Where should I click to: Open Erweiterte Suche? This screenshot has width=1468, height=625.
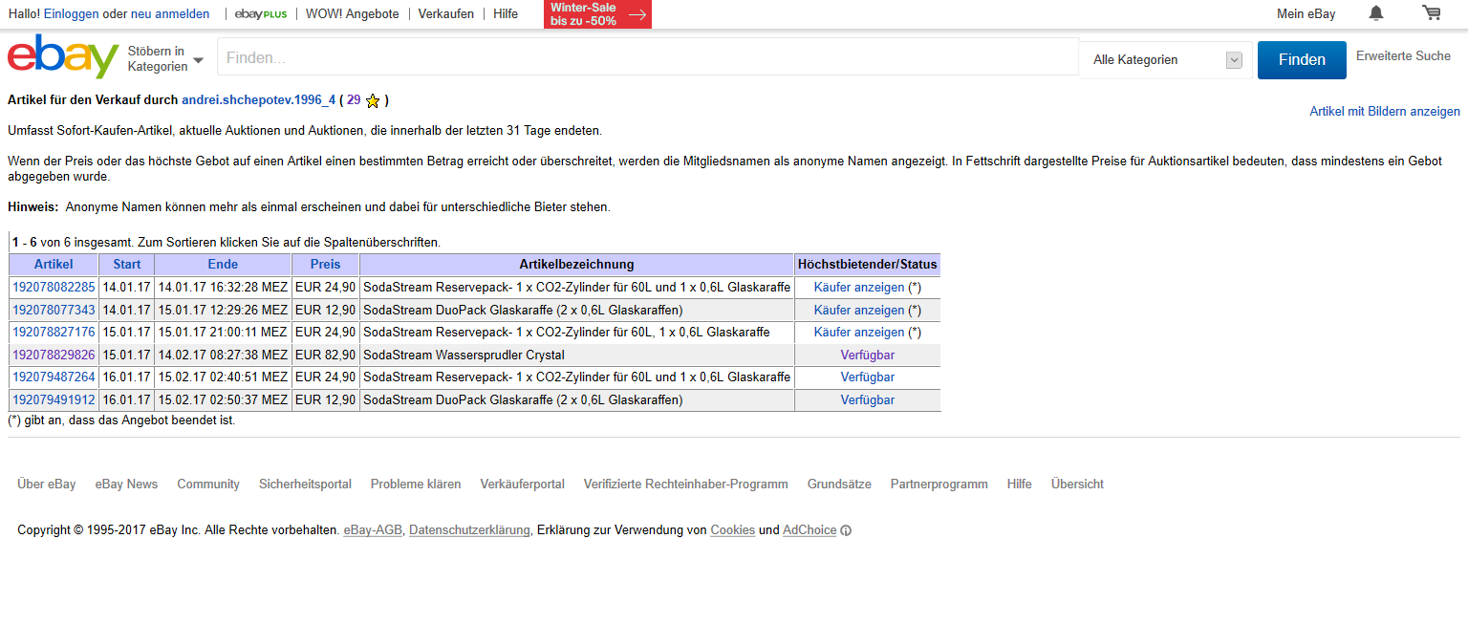pos(1403,56)
